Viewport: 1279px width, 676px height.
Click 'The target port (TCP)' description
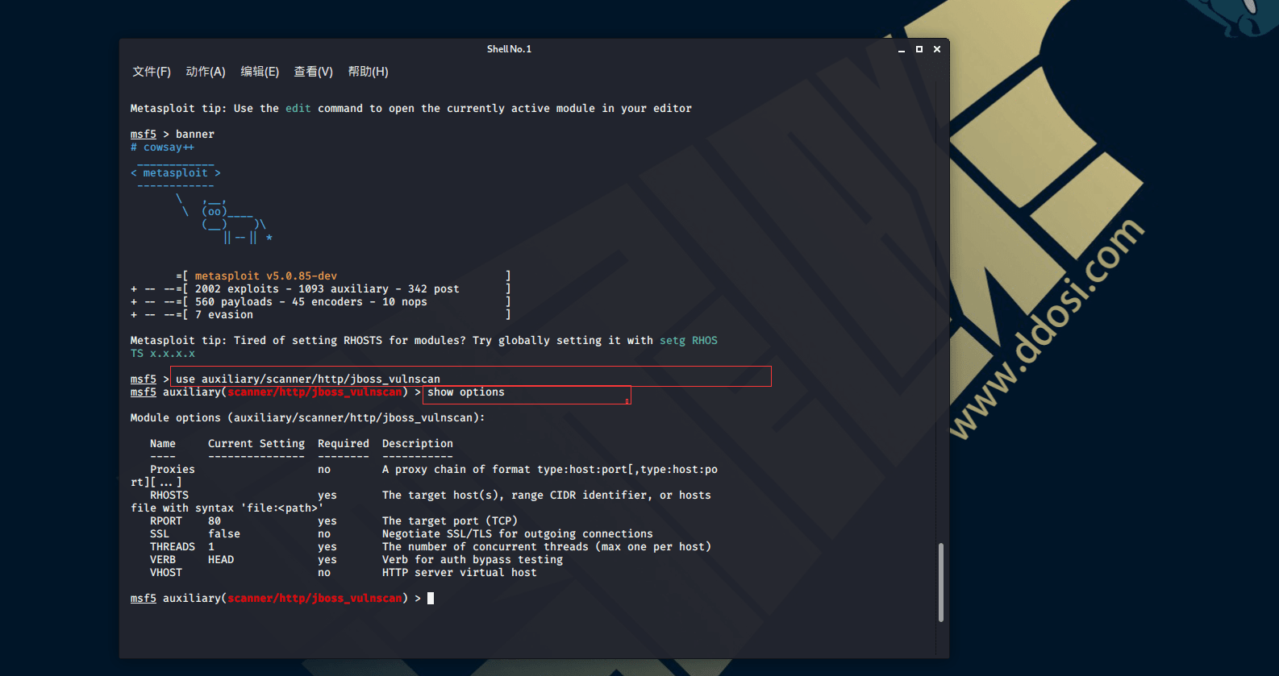click(x=450, y=521)
